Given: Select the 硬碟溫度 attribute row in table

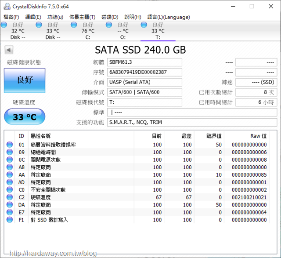Looking at the screenshot, I should pyautogui.click(x=137, y=197).
